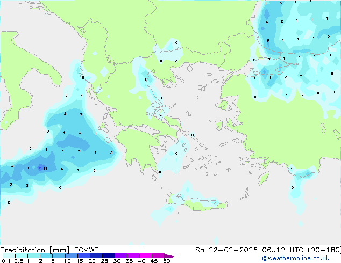Screen dimensions: 341x263
Task: Click the 10–15 mm legend color box
Action: point(71,256)
